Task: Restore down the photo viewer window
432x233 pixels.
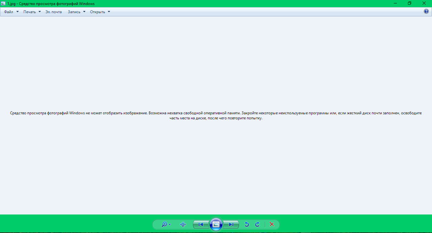Action: [410, 3]
